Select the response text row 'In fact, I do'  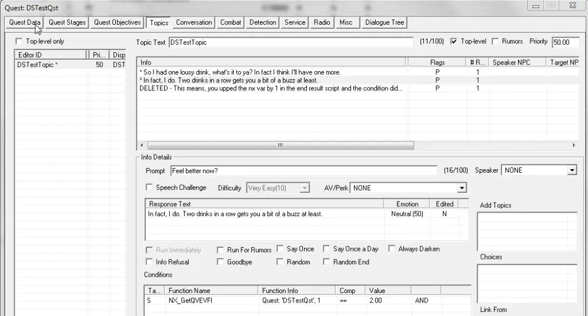pos(307,214)
